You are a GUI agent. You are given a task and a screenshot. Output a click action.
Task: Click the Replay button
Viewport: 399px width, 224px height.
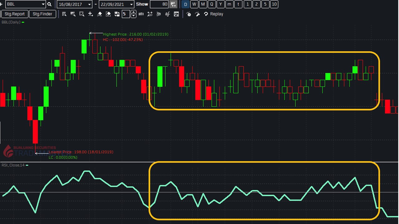click(214, 14)
